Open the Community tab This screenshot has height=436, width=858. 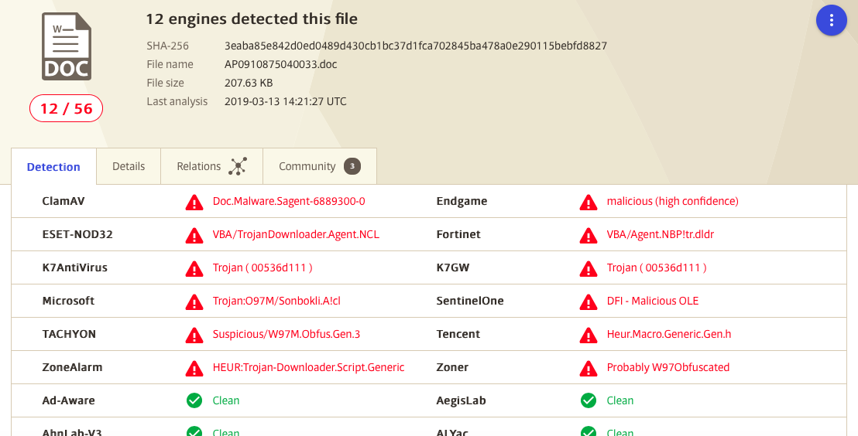pos(320,166)
